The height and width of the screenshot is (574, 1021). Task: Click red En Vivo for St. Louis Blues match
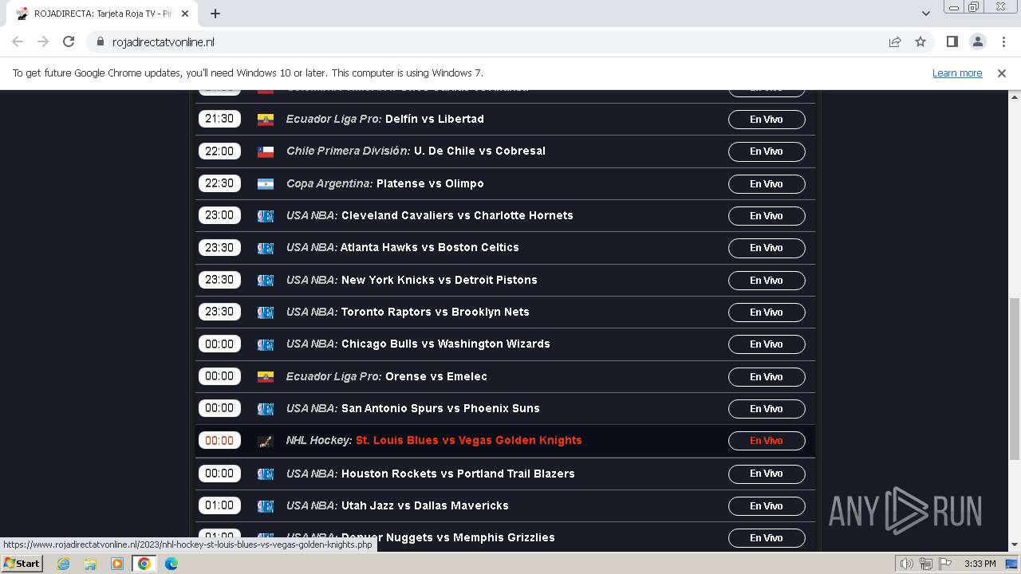coord(767,441)
